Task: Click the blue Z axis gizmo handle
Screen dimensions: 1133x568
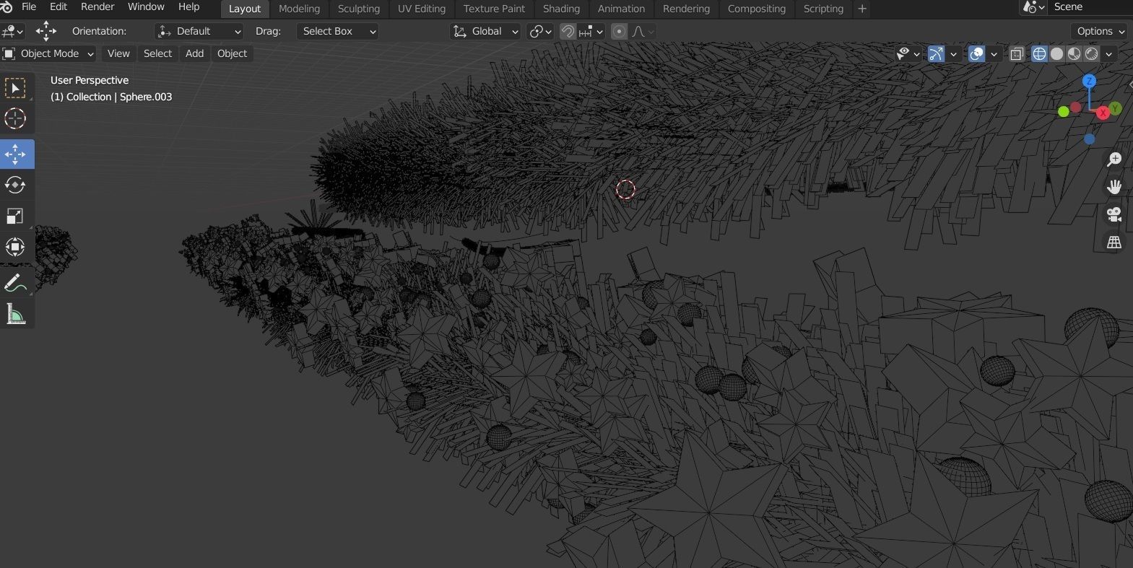Action: point(1090,81)
